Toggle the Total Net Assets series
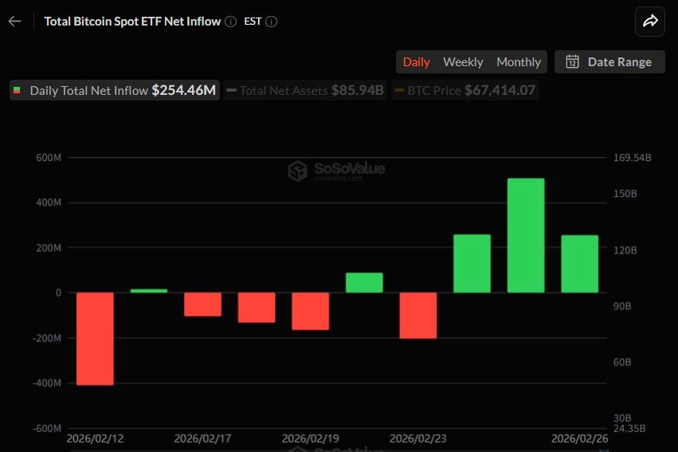Image resolution: width=678 pixels, height=452 pixels. click(x=305, y=90)
